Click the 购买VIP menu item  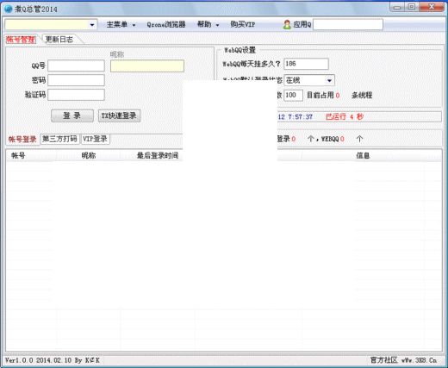243,25
